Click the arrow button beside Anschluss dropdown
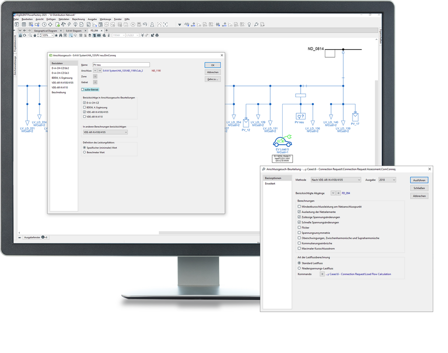 99,70
